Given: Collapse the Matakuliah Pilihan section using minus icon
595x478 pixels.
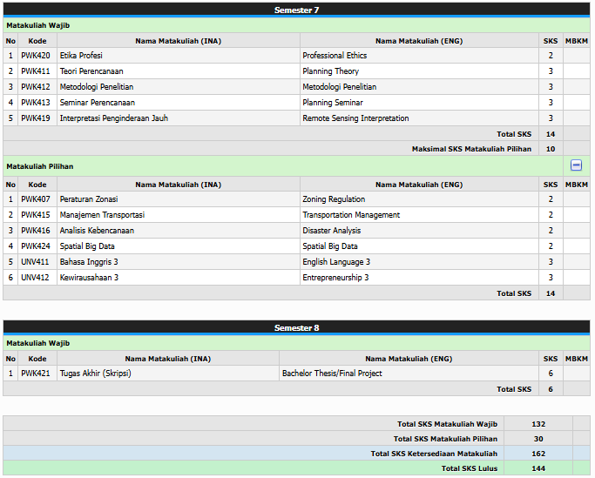Looking at the screenshot, I should [576, 165].
